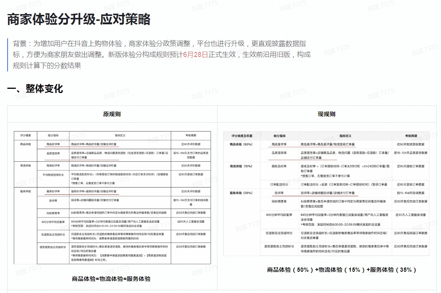
Task: Click the 现规则 column header
Action: [326, 114]
